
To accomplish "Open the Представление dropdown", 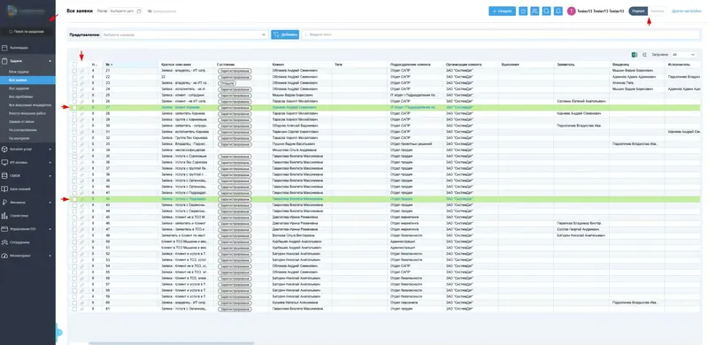I will (x=184, y=34).
